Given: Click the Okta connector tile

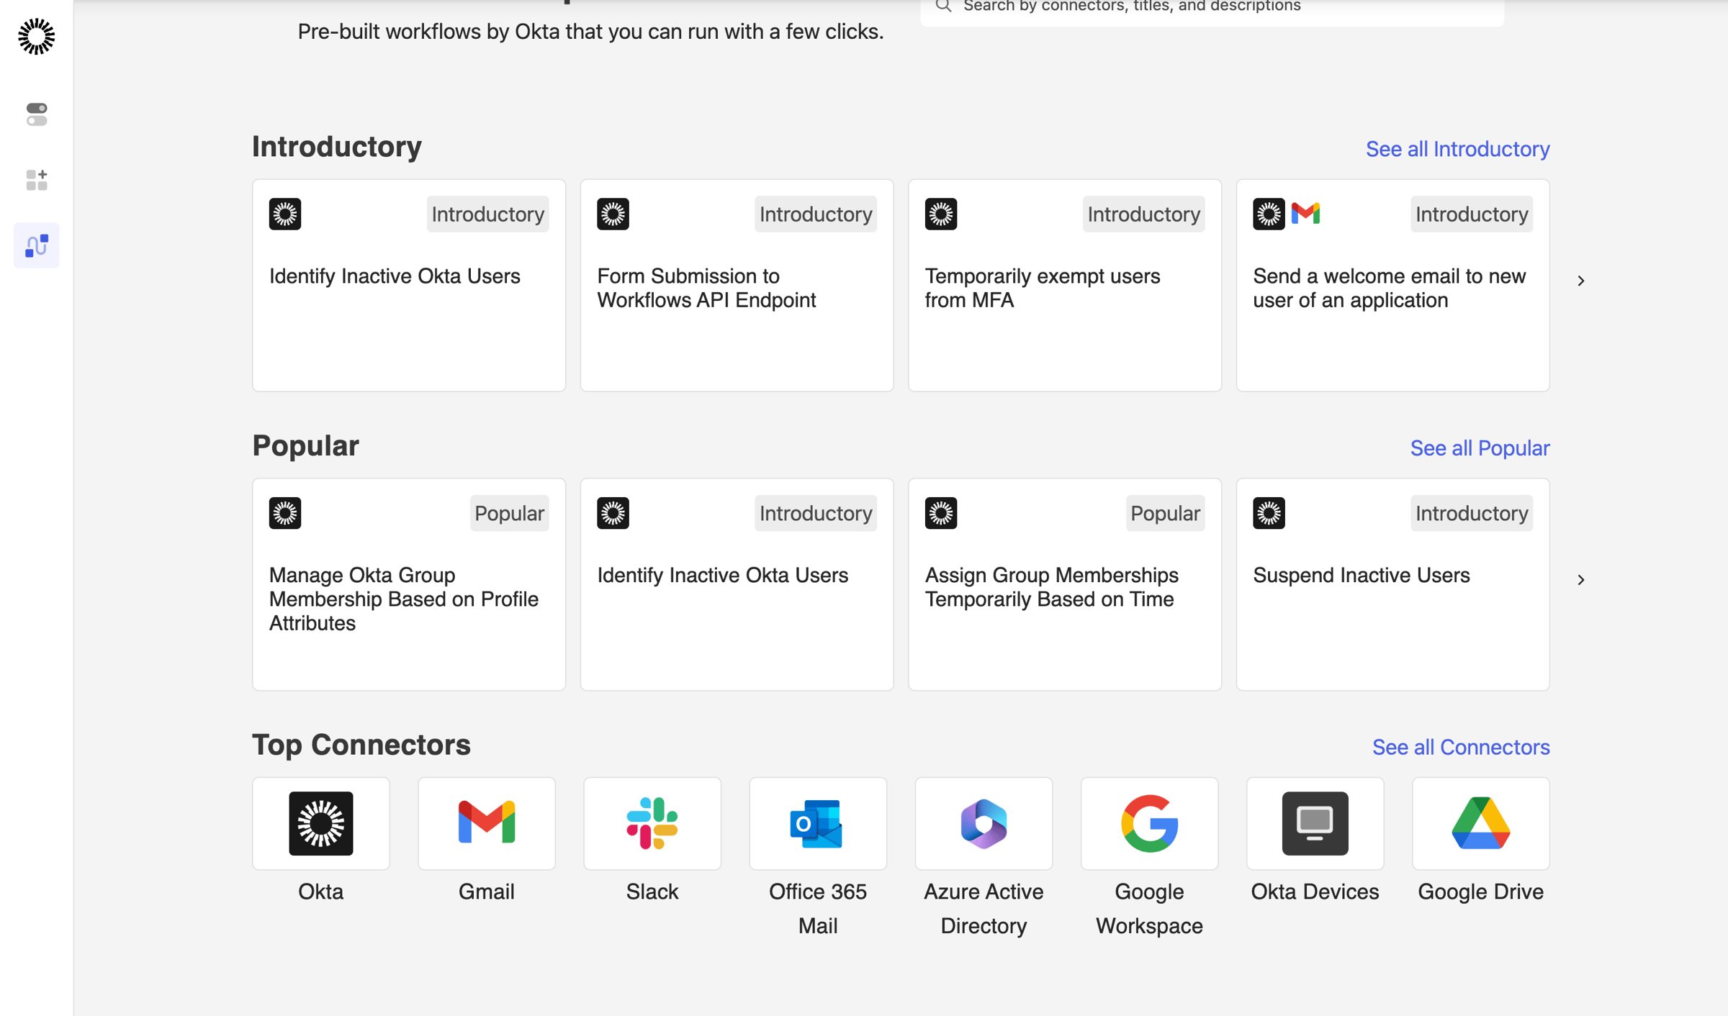Looking at the screenshot, I should pos(321,823).
